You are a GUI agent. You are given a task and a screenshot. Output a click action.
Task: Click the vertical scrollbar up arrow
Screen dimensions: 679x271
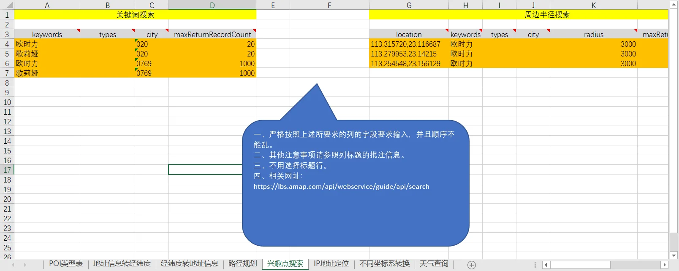pyautogui.click(x=674, y=5)
